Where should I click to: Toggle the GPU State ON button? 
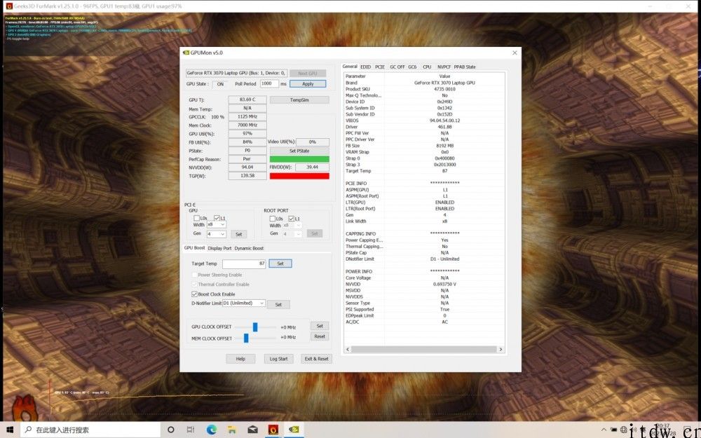[220, 83]
